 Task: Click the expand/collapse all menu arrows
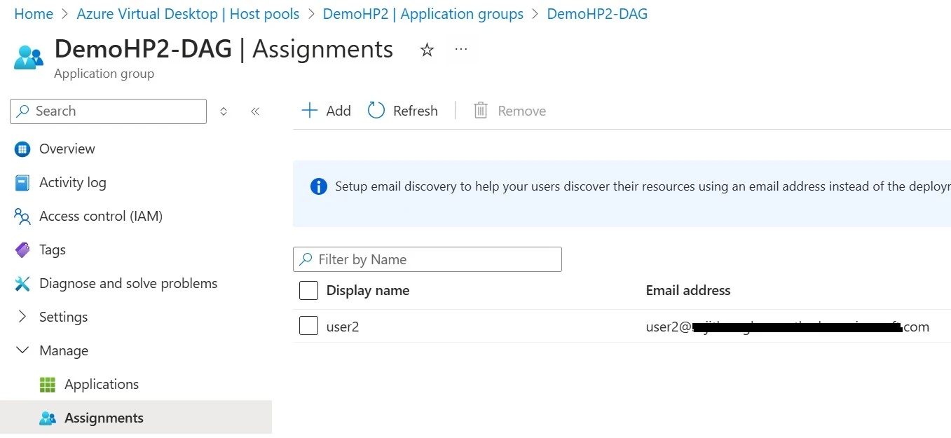click(224, 111)
